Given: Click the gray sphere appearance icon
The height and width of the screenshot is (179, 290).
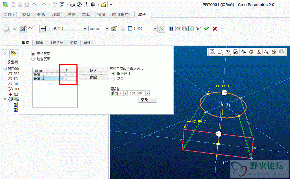Looking at the screenshot, I should click(93, 5).
